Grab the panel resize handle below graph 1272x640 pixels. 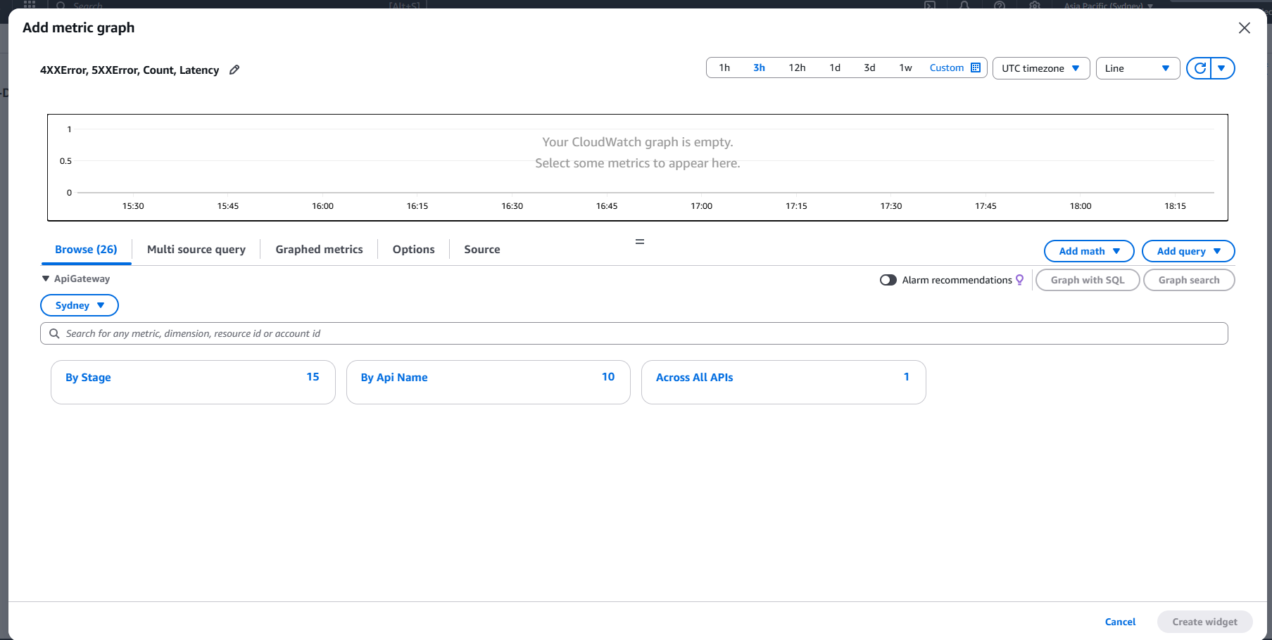[640, 241]
